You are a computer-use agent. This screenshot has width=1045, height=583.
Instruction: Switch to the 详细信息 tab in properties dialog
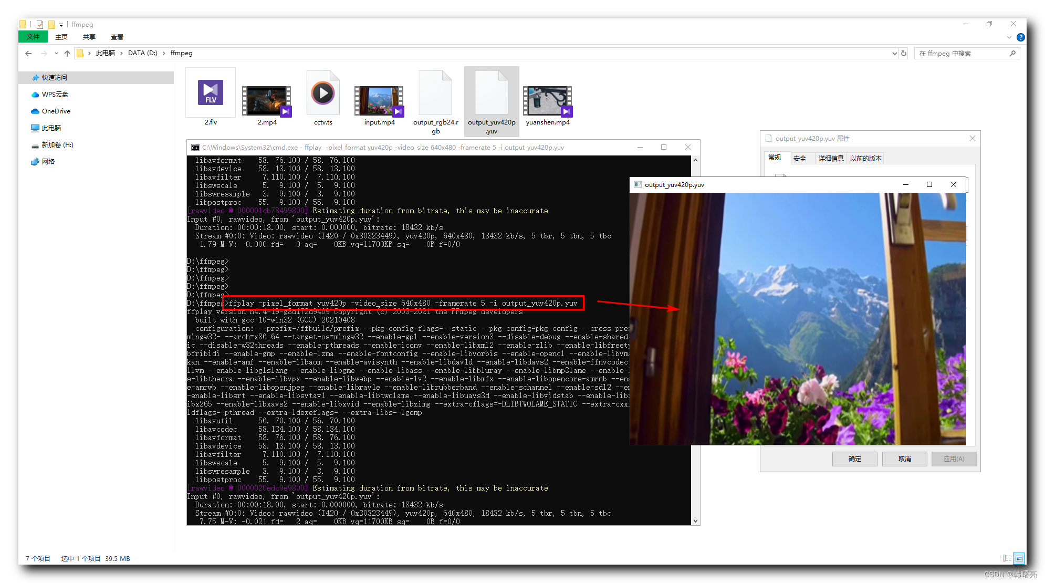[831, 158]
